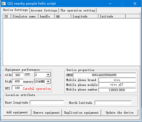Viewport: 142px width, 122px height.
Task: Focus the wide input field
Action: 18,75
